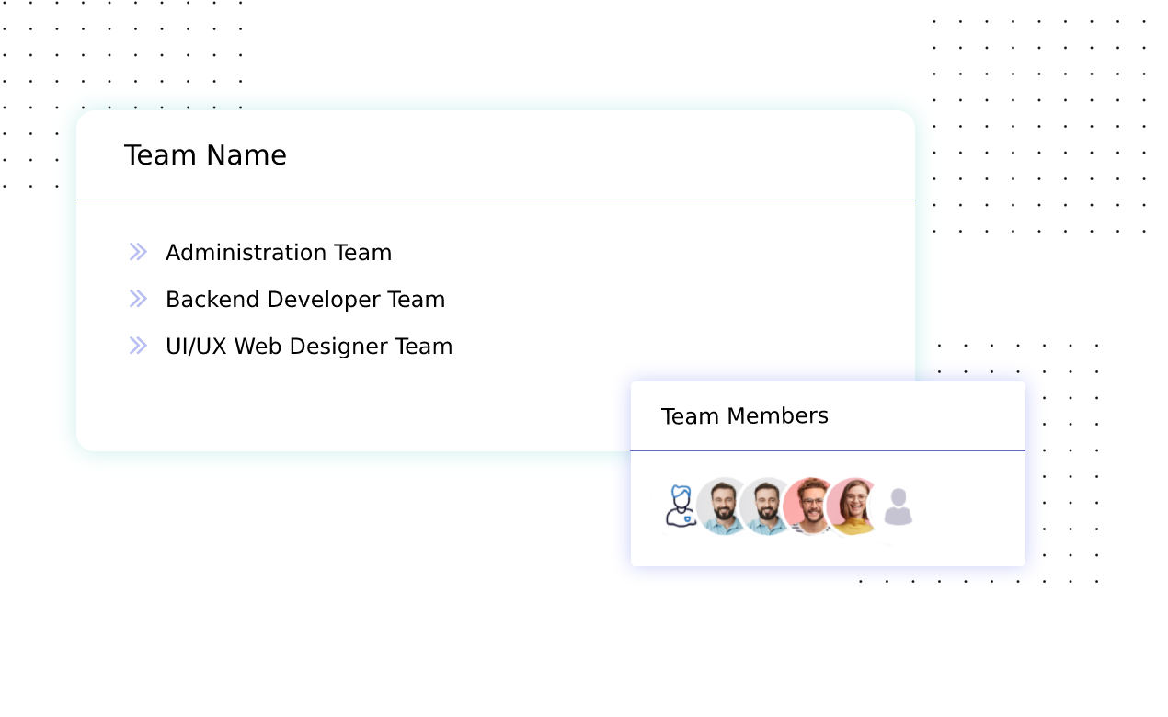Expand the Administration Team chevron arrow
Screen dimensions: 1168x717
click(138, 252)
